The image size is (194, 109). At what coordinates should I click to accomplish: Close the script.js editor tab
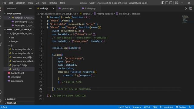point(53,8)
